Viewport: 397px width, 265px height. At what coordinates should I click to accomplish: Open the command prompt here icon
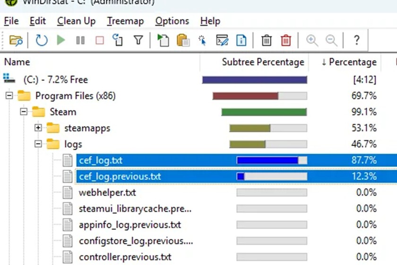click(x=222, y=40)
